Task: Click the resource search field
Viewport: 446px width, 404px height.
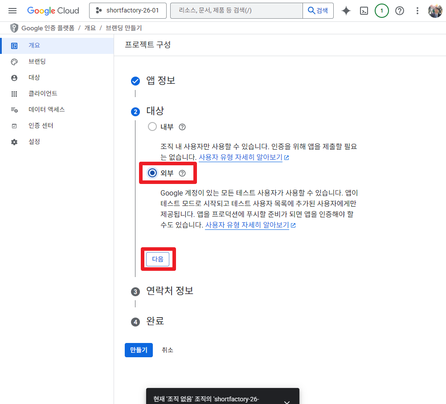Action: click(x=236, y=10)
